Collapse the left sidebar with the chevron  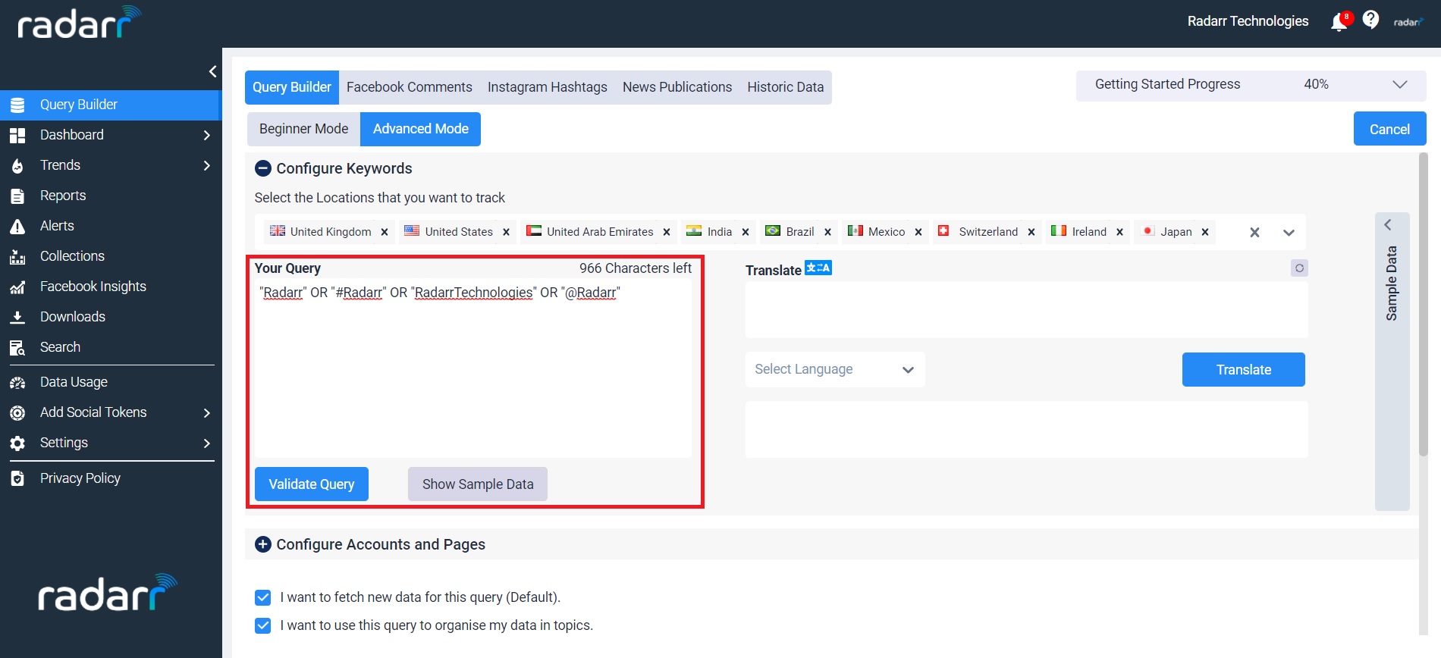click(x=212, y=71)
